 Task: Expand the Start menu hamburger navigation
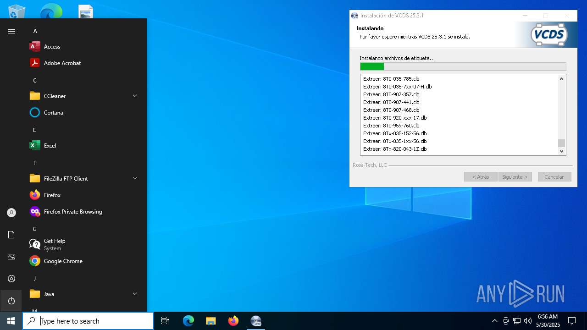point(11,31)
